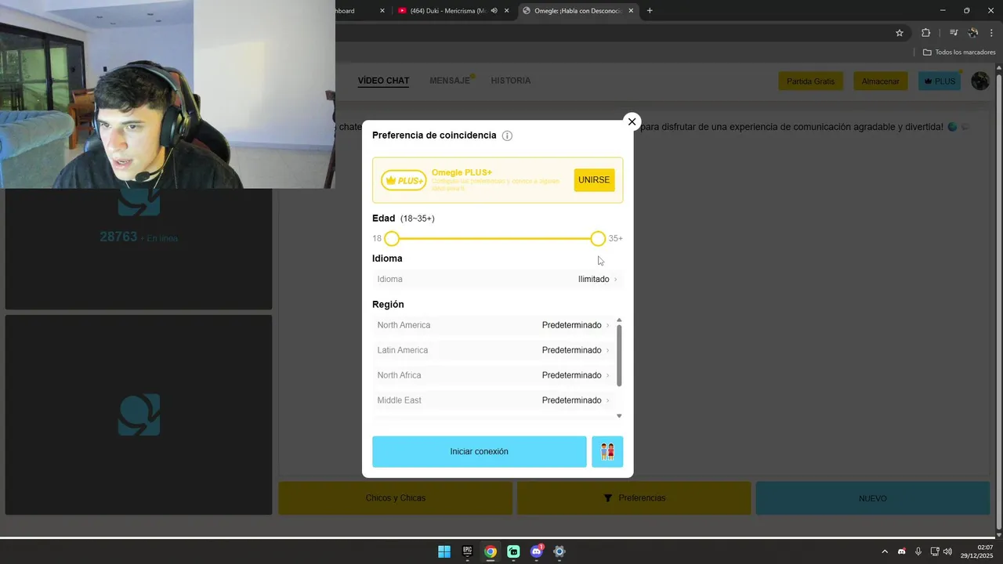Image resolution: width=1003 pixels, height=564 pixels.
Task: Open the clock and date 29/12/2025
Action: click(978, 551)
